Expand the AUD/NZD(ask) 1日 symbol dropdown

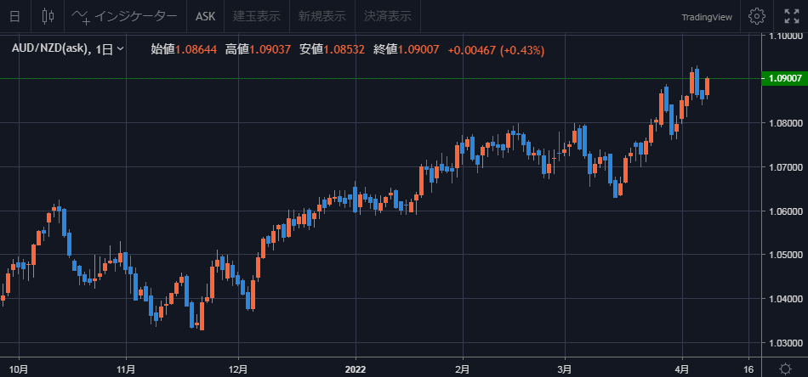click(x=67, y=49)
